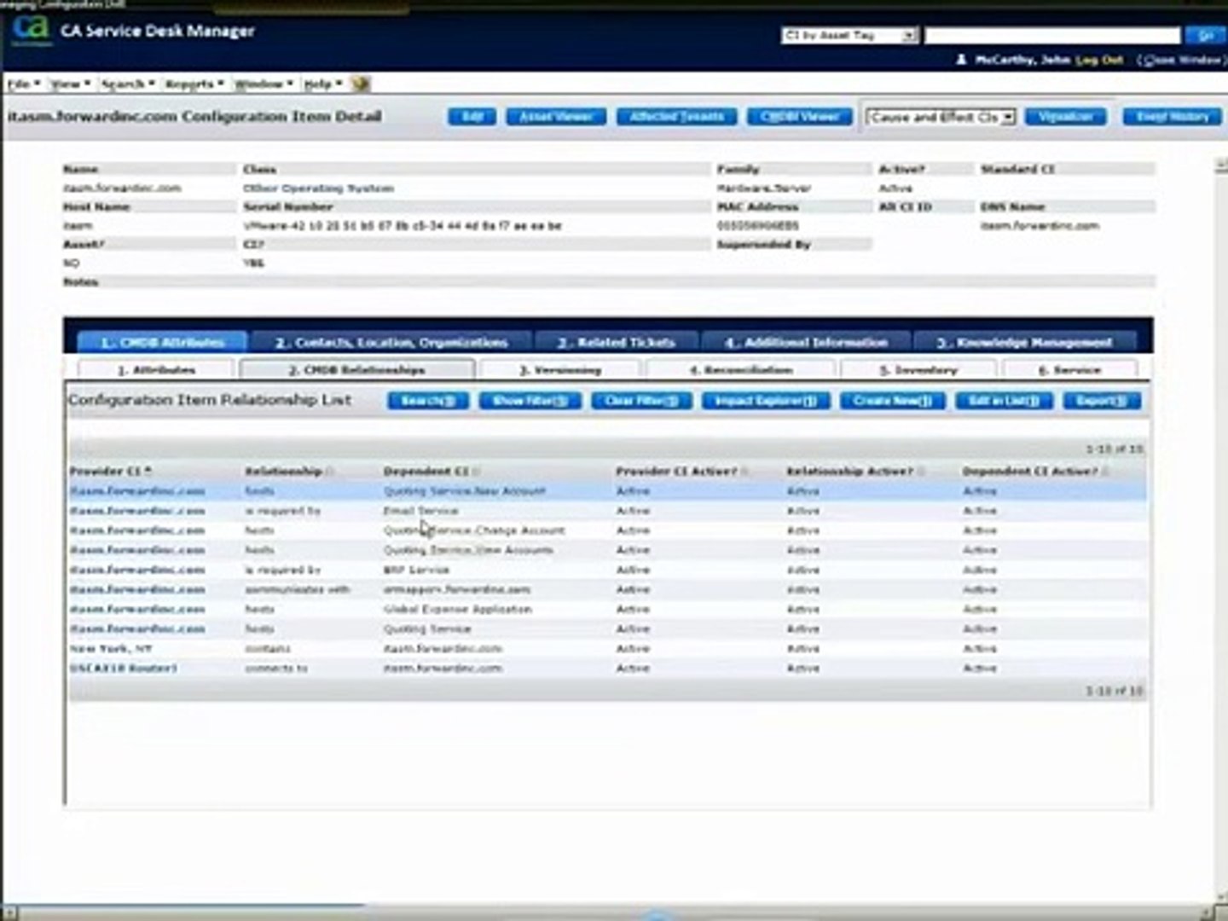Open provider link in Email Service row

(137, 511)
